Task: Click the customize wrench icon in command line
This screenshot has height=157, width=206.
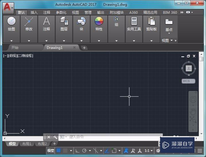Action: [55, 137]
